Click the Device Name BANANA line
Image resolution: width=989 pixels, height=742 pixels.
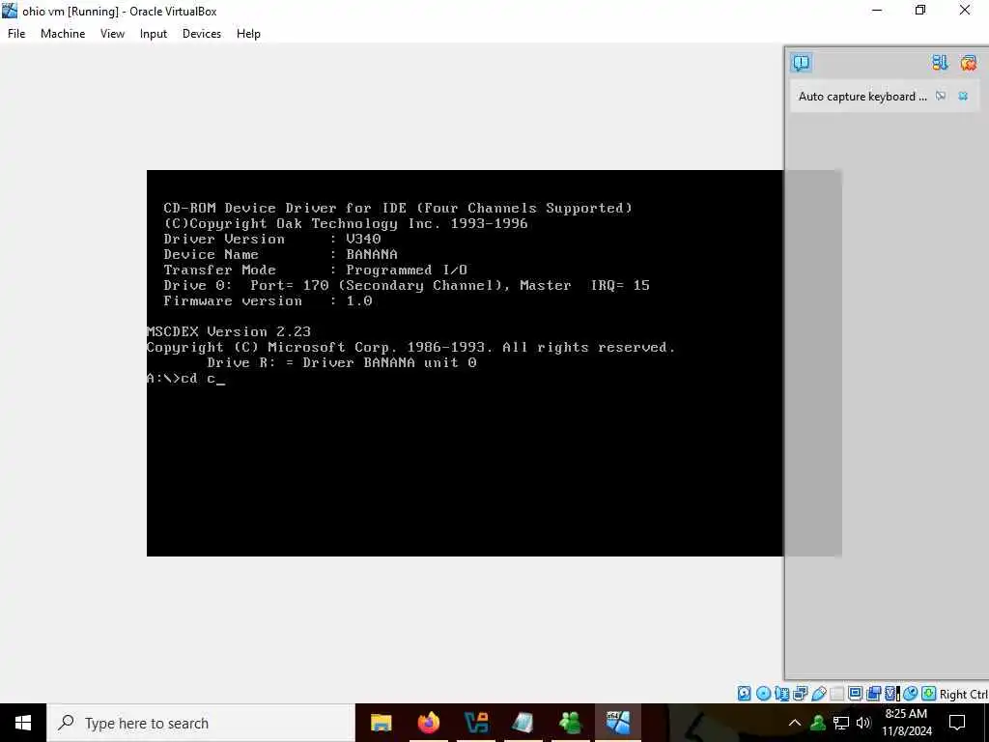281,254
